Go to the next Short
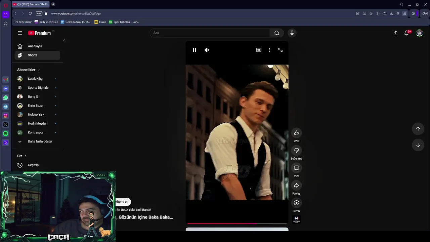The width and height of the screenshot is (430, 242). 418,145
